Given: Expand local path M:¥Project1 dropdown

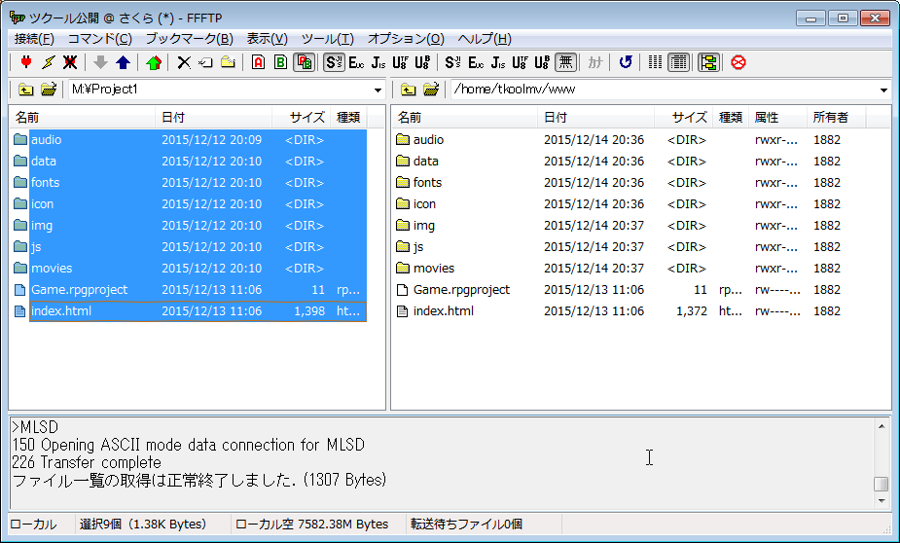Looking at the screenshot, I should click(x=378, y=90).
